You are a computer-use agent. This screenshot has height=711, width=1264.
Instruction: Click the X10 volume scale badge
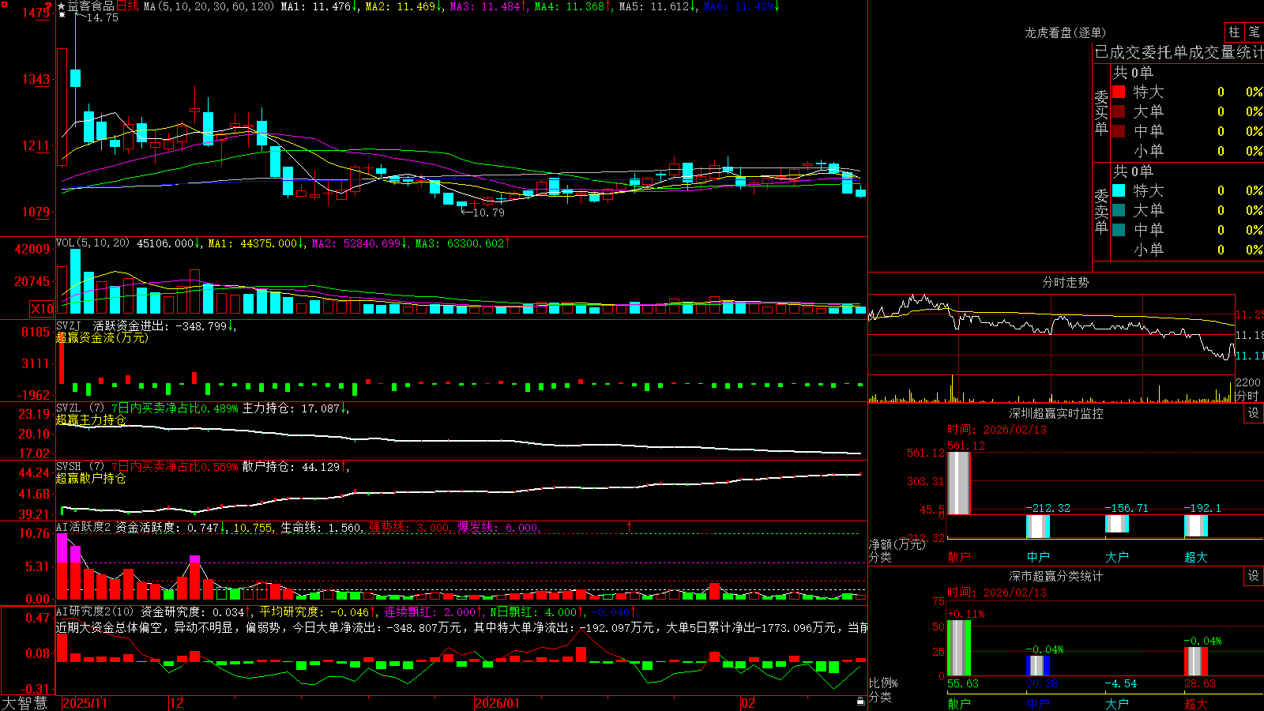(x=43, y=309)
